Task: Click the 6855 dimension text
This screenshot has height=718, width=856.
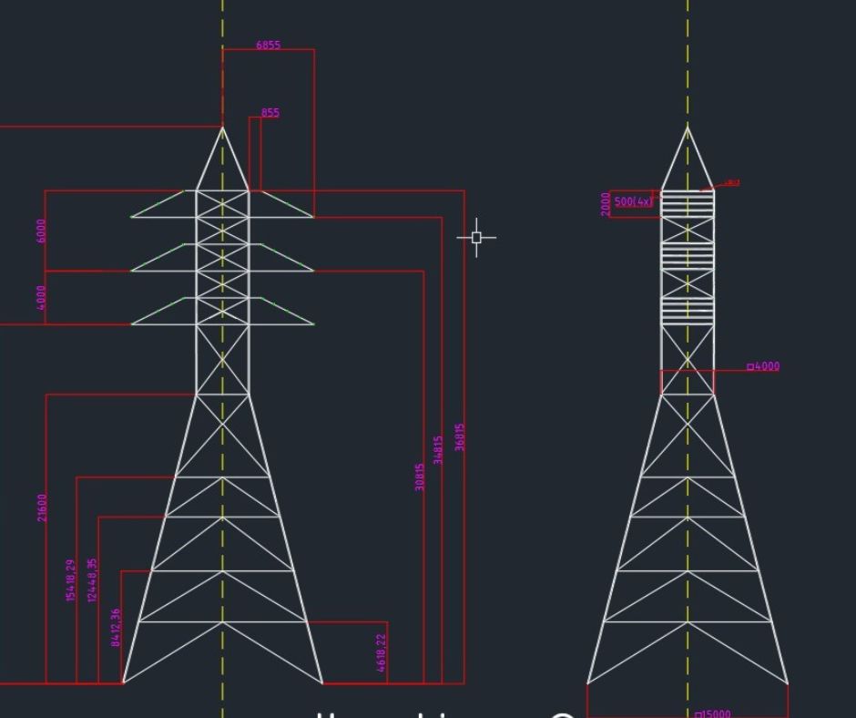Action: tap(268, 45)
